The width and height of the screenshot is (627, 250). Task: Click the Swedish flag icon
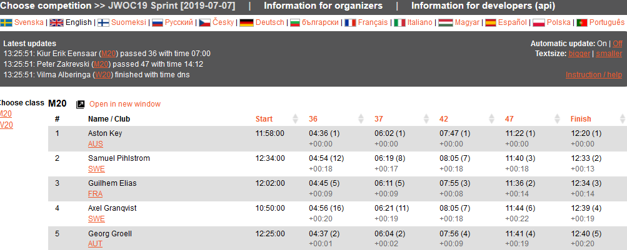pyautogui.click(x=6, y=22)
